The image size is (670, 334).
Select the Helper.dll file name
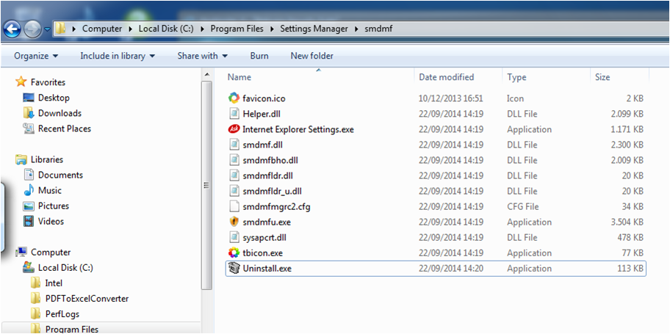261,114
